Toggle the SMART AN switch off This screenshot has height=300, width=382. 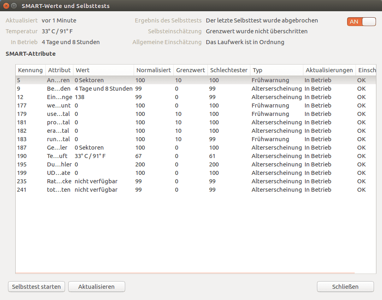(361, 22)
